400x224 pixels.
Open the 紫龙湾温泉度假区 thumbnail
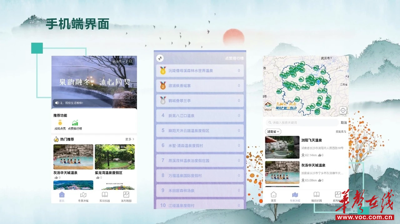(114, 157)
